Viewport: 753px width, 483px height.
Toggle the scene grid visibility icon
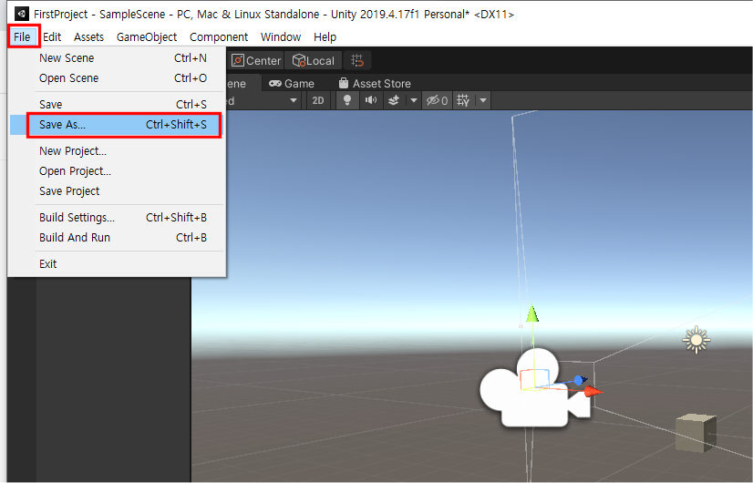point(463,101)
